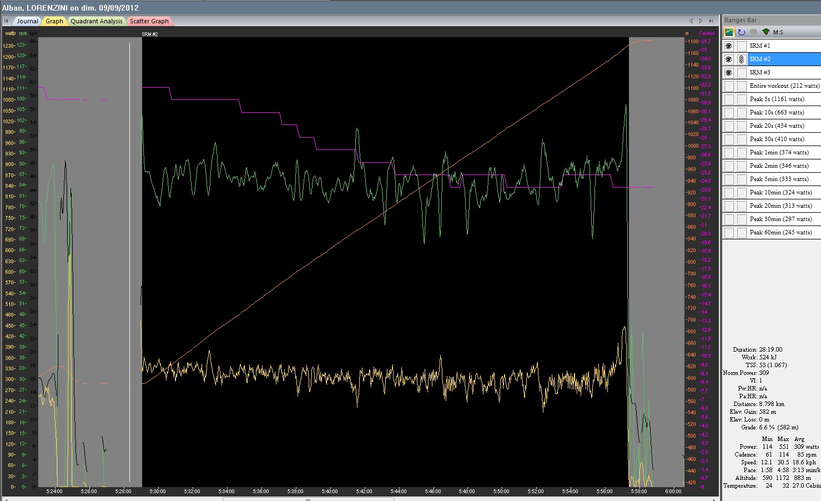Select the highlighted SRM #2 range row
This screenshot has height=501, width=821.
pyautogui.click(x=784, y=59)
